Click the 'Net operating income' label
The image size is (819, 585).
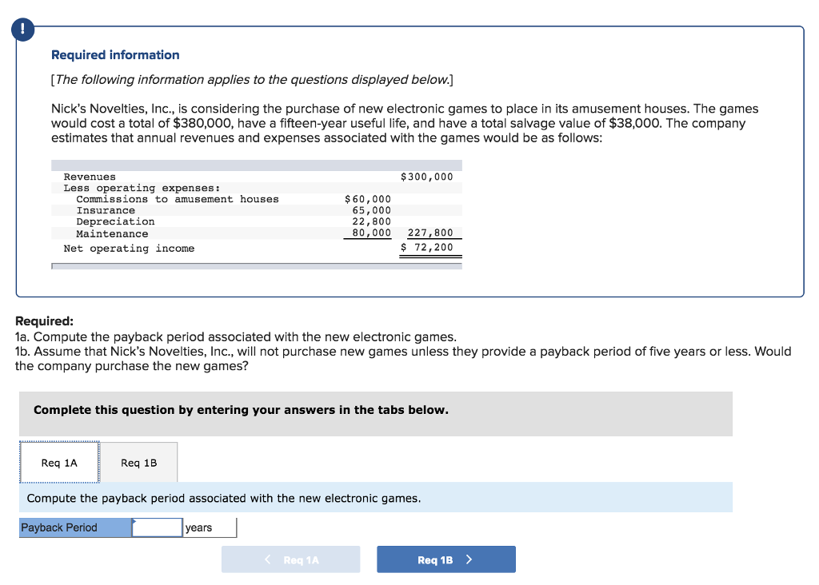click(x=129, y=249)
